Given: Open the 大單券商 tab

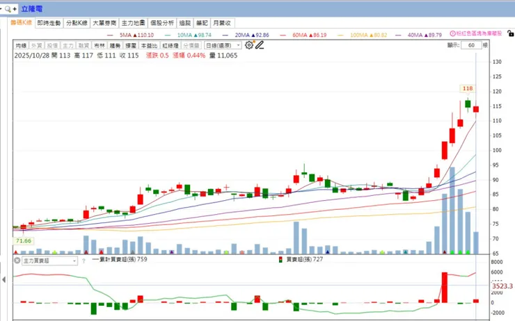Looking at the screenshot, I should [x=104, y=23].
